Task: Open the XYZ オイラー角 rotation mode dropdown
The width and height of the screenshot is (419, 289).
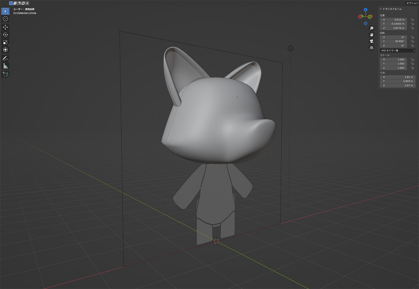Action: [x=398, y=51]
